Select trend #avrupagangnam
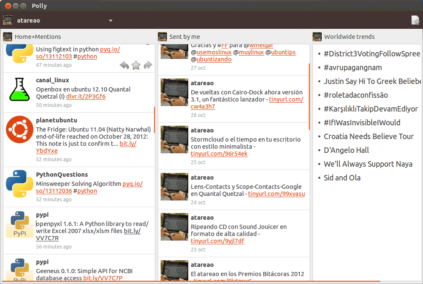 point(353,68)
